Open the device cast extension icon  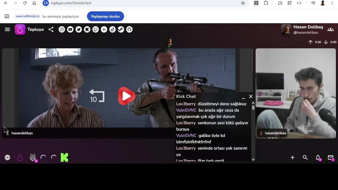tap(280, 3)
